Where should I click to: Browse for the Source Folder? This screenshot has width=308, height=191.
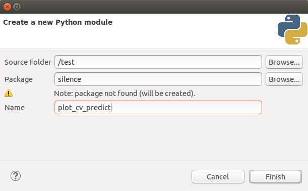284,62
